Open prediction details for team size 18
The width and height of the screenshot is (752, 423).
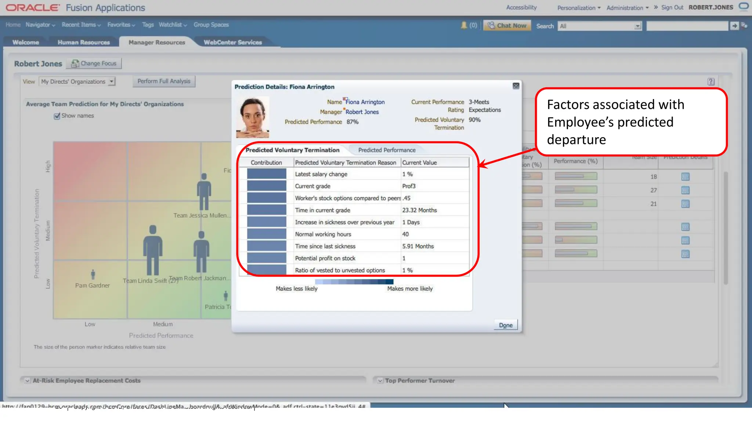tap(685, 177)
